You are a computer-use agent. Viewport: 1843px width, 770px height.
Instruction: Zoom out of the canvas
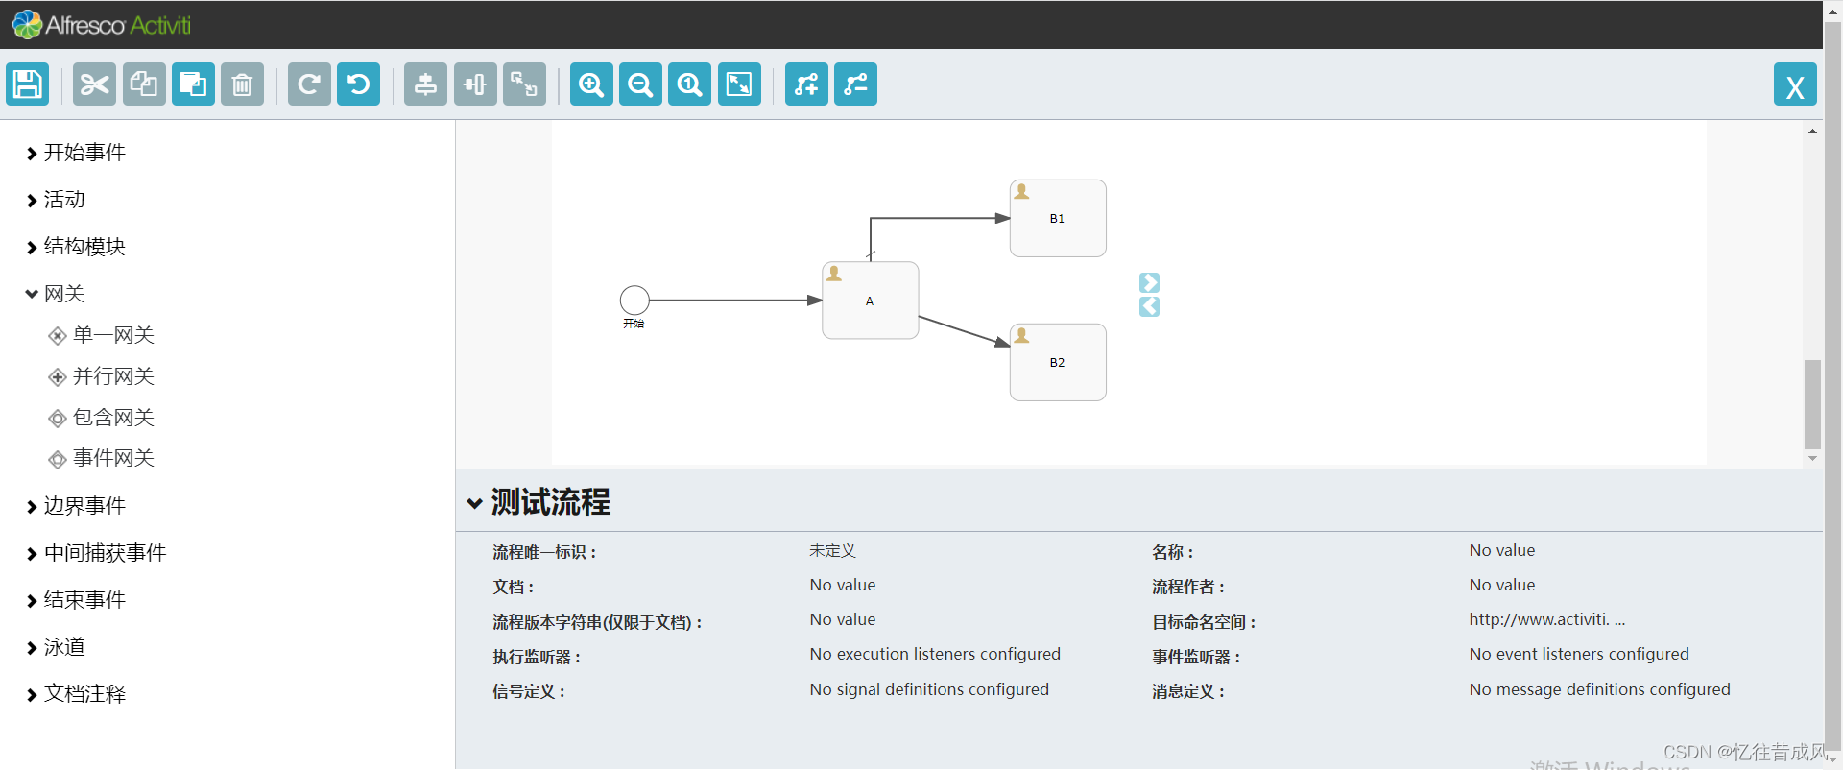click(x=640, y=84)
